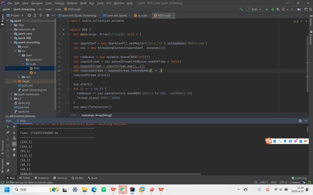
Task: Open the VCS menu
Action: click(x=109, y=3)
